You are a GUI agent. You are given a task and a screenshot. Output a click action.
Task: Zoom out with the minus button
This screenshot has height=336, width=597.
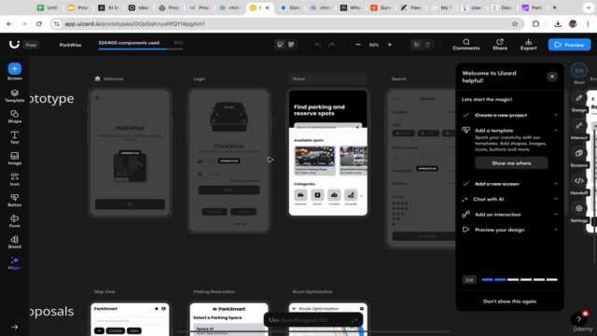tap(358, 45)
